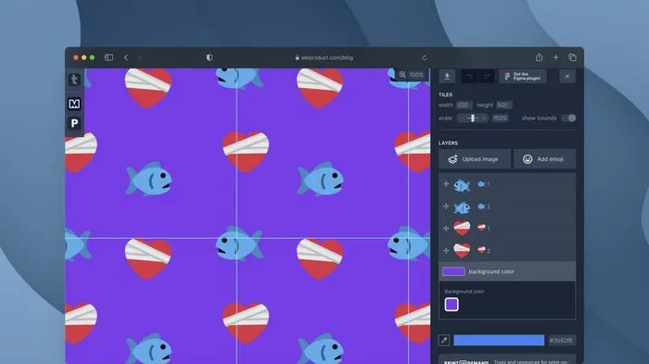The height and width of the screenshot is (364, 649).
Task: Increase scale with the plus button
Action: (x=484, y=119)
